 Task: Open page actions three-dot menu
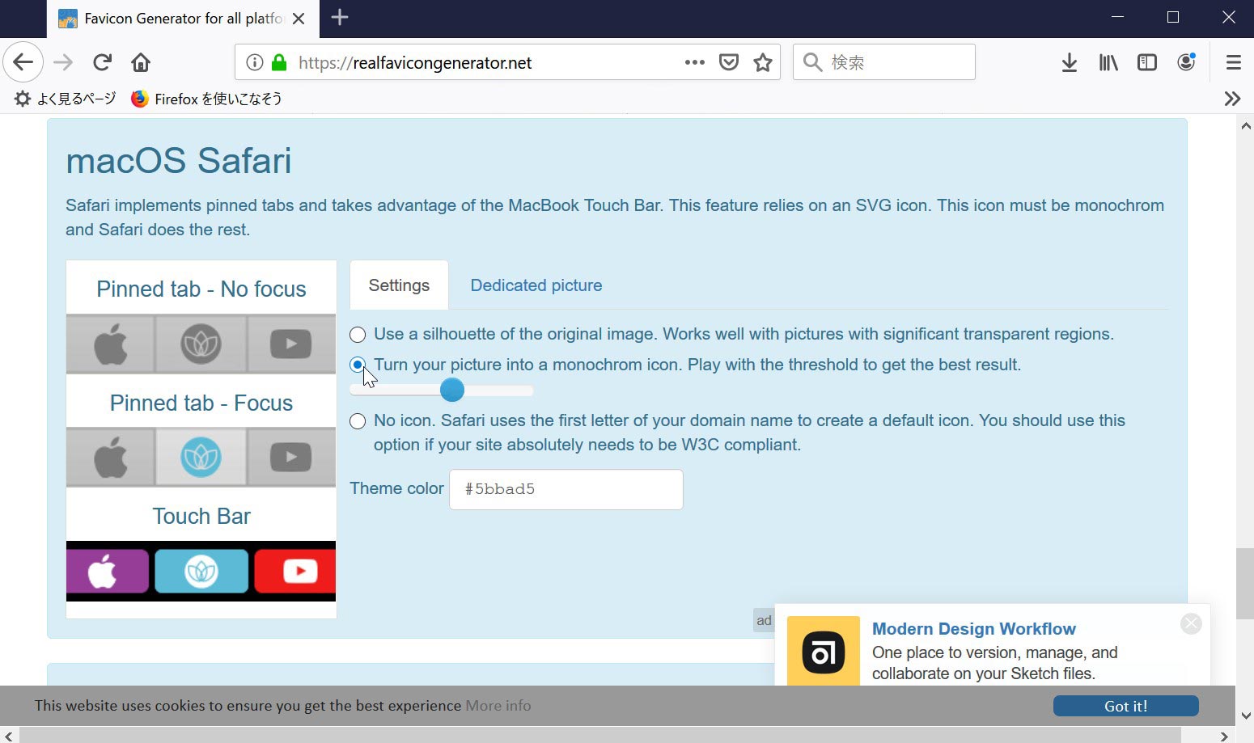pyautogui.click(x=694, y=62)
